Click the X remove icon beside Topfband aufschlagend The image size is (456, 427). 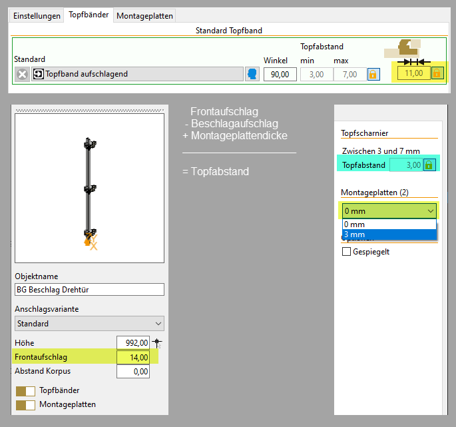pyautogui.click(x=22, y=74)
